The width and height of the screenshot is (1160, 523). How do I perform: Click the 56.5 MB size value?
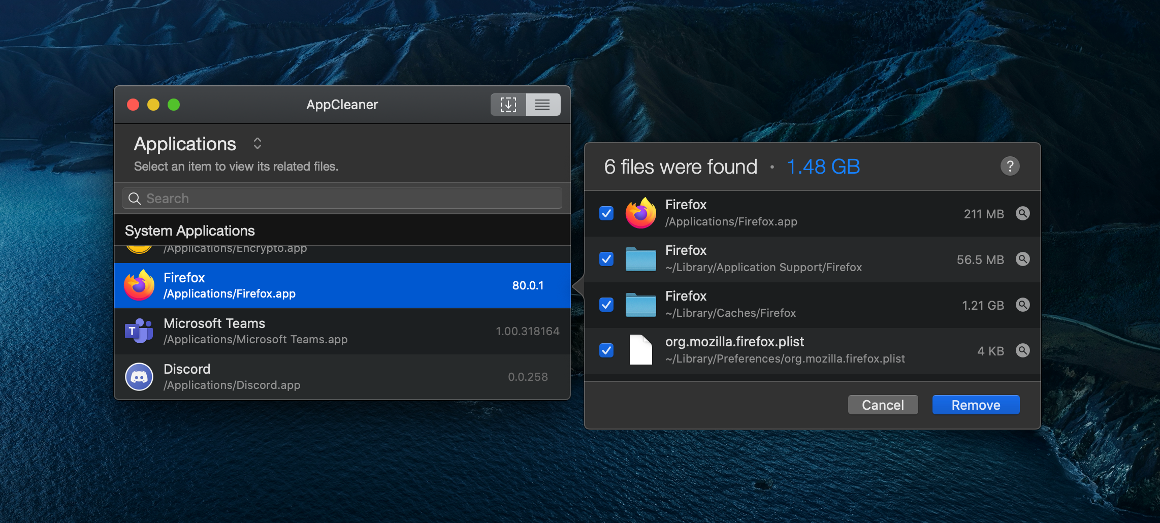980,259
